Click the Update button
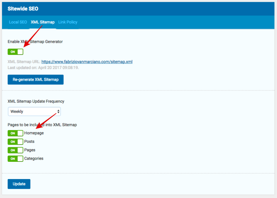 tap(19, 184)
